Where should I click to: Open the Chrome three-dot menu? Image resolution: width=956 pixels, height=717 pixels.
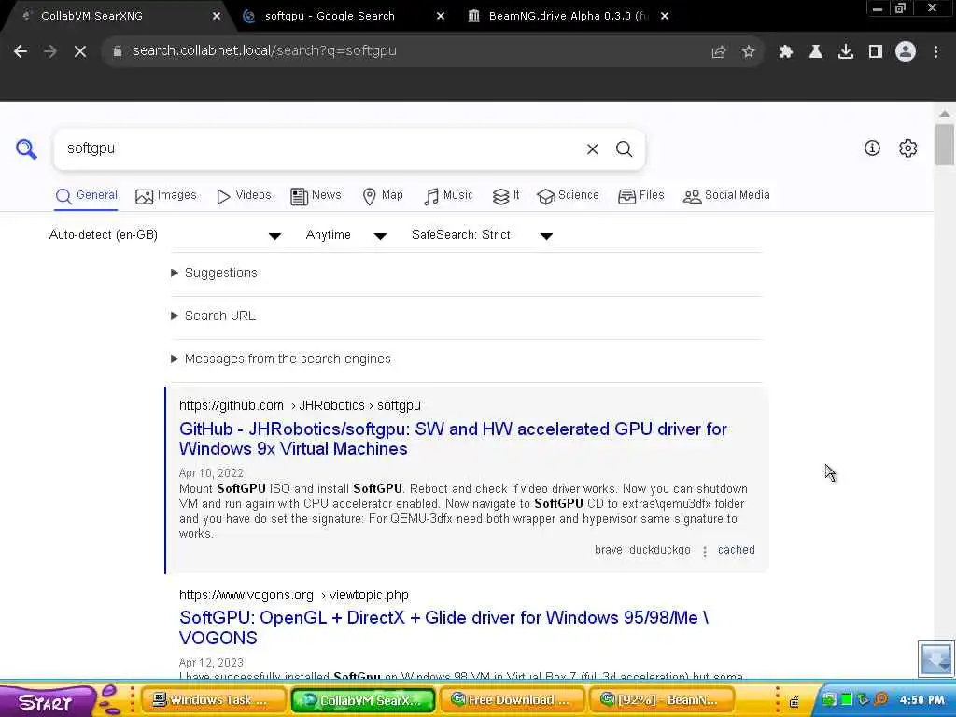pos(935,52)
